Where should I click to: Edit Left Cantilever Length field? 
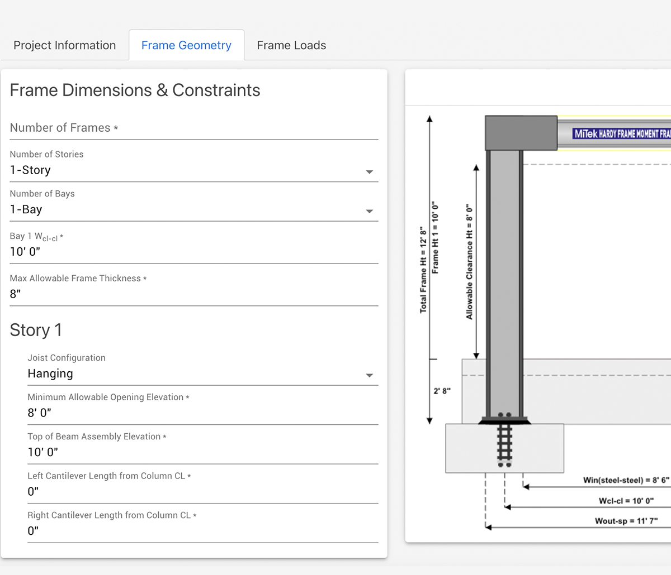click(202, 491)
